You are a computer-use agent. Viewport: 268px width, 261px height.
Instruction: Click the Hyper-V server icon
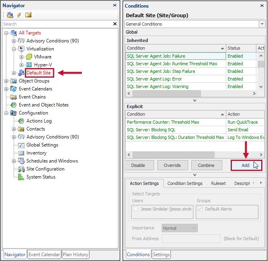[x=29, y=65]
